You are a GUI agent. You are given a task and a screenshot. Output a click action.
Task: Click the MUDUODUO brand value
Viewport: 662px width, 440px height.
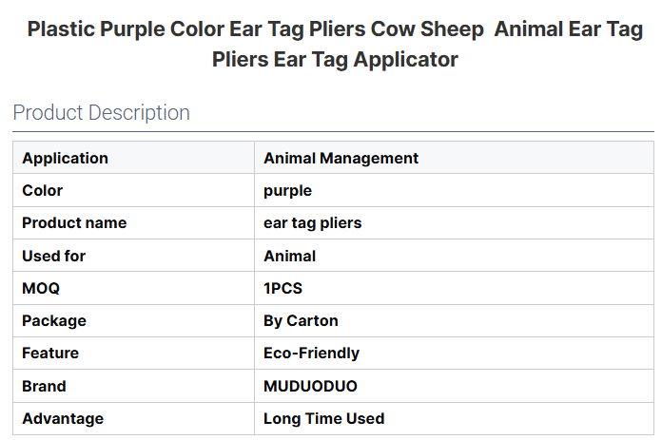[310, 386]
